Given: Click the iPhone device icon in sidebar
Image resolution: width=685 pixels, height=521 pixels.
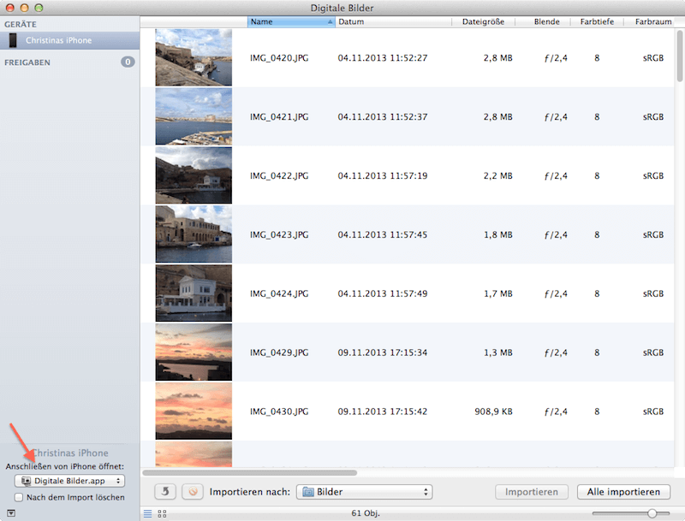Looking at the screenshot, I should pyautogui.click(x=13, y=40).
